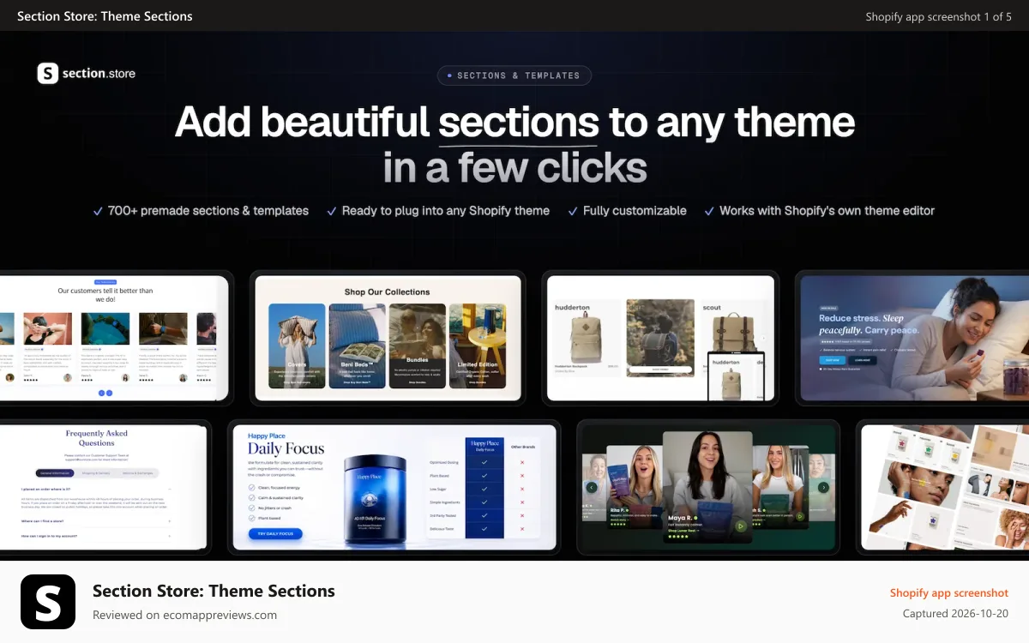1029x643 pixels.
Task: Click the hudderton backpack product image
Action: [585, 336]
